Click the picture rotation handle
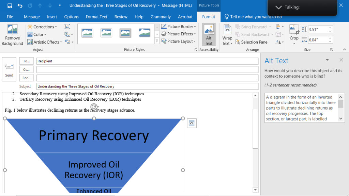 click(94, 107)
